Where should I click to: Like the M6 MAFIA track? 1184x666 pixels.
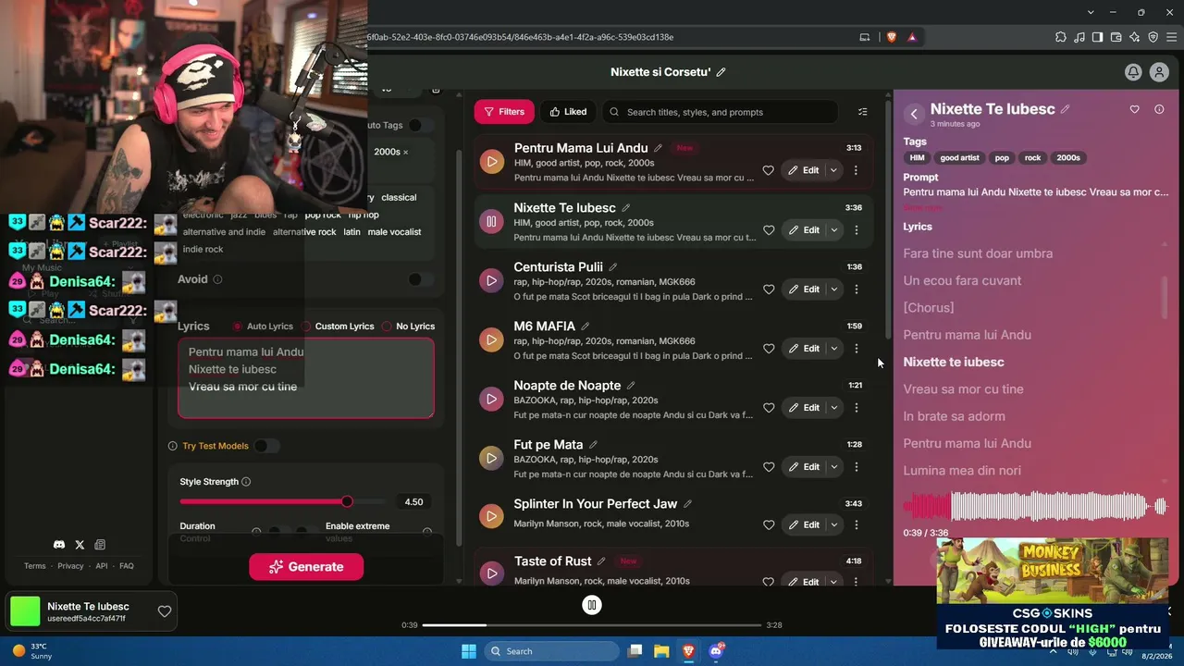pos(768,348)
